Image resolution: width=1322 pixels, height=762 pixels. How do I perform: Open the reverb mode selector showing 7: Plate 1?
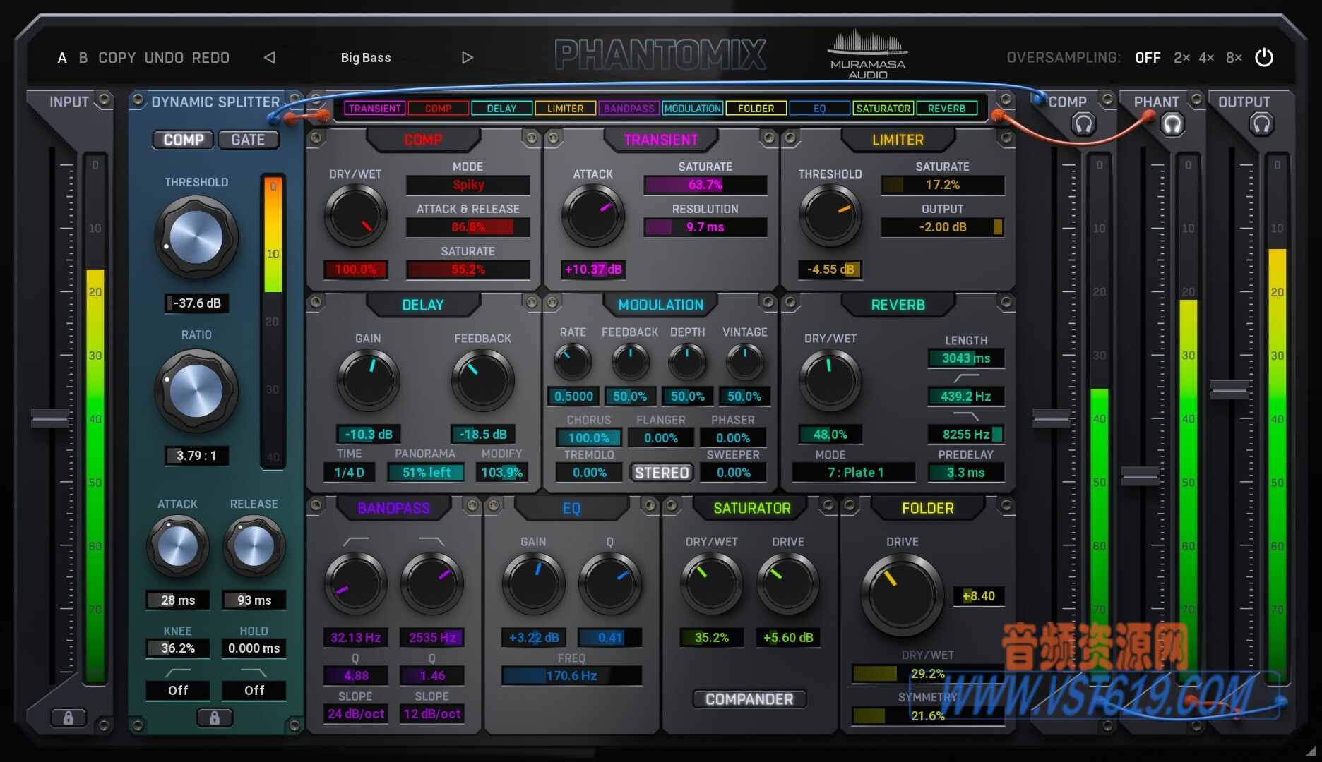(852, 472)
